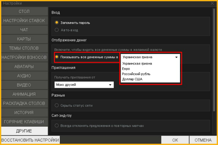
Task: Toggle Скрыть статус сети option
Action: tap(57, 106)
